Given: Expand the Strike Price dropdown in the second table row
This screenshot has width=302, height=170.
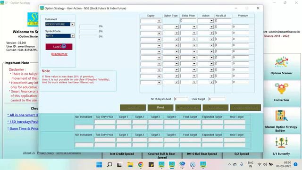Looking at the screenshot, I should pos(194,27).
